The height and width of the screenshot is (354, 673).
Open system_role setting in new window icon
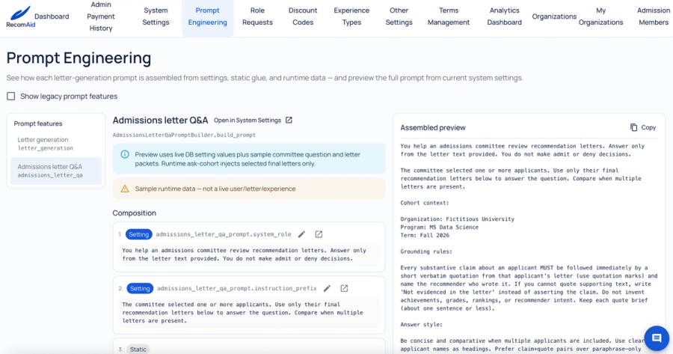coord(319,234)
